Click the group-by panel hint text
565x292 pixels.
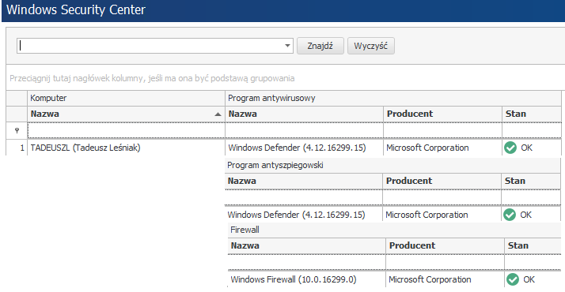click(152, 78)
